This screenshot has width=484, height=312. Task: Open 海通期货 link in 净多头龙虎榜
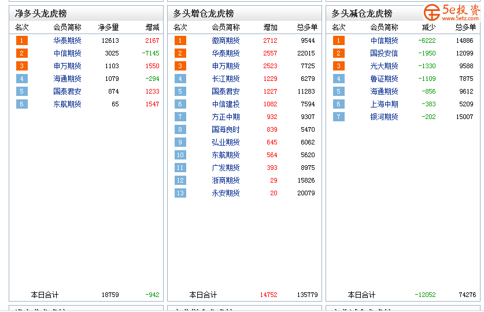(x=67, y=79)
